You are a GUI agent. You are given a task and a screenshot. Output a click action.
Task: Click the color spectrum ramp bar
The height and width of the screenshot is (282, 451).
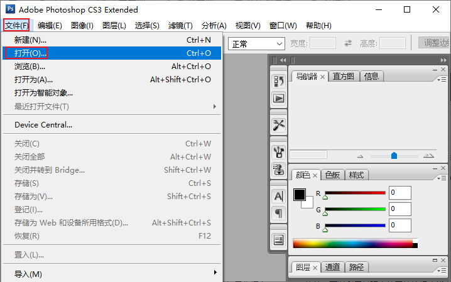pyautogui.click(x=356, y=243)
